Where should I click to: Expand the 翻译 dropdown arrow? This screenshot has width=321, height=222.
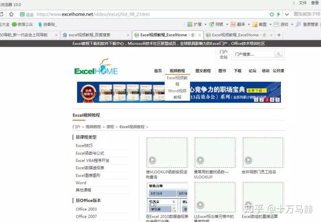249,24
